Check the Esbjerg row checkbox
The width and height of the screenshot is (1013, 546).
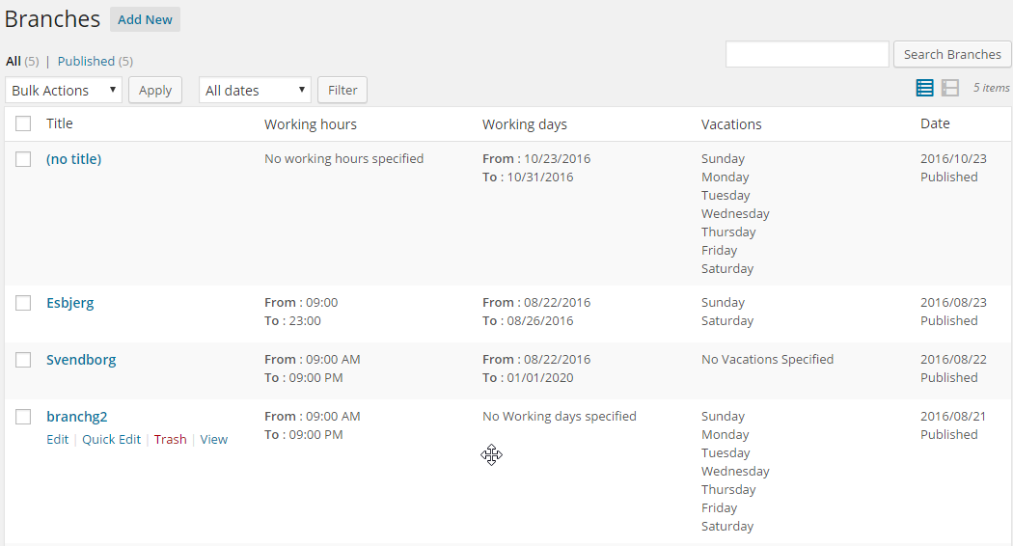tap(23, 303)
